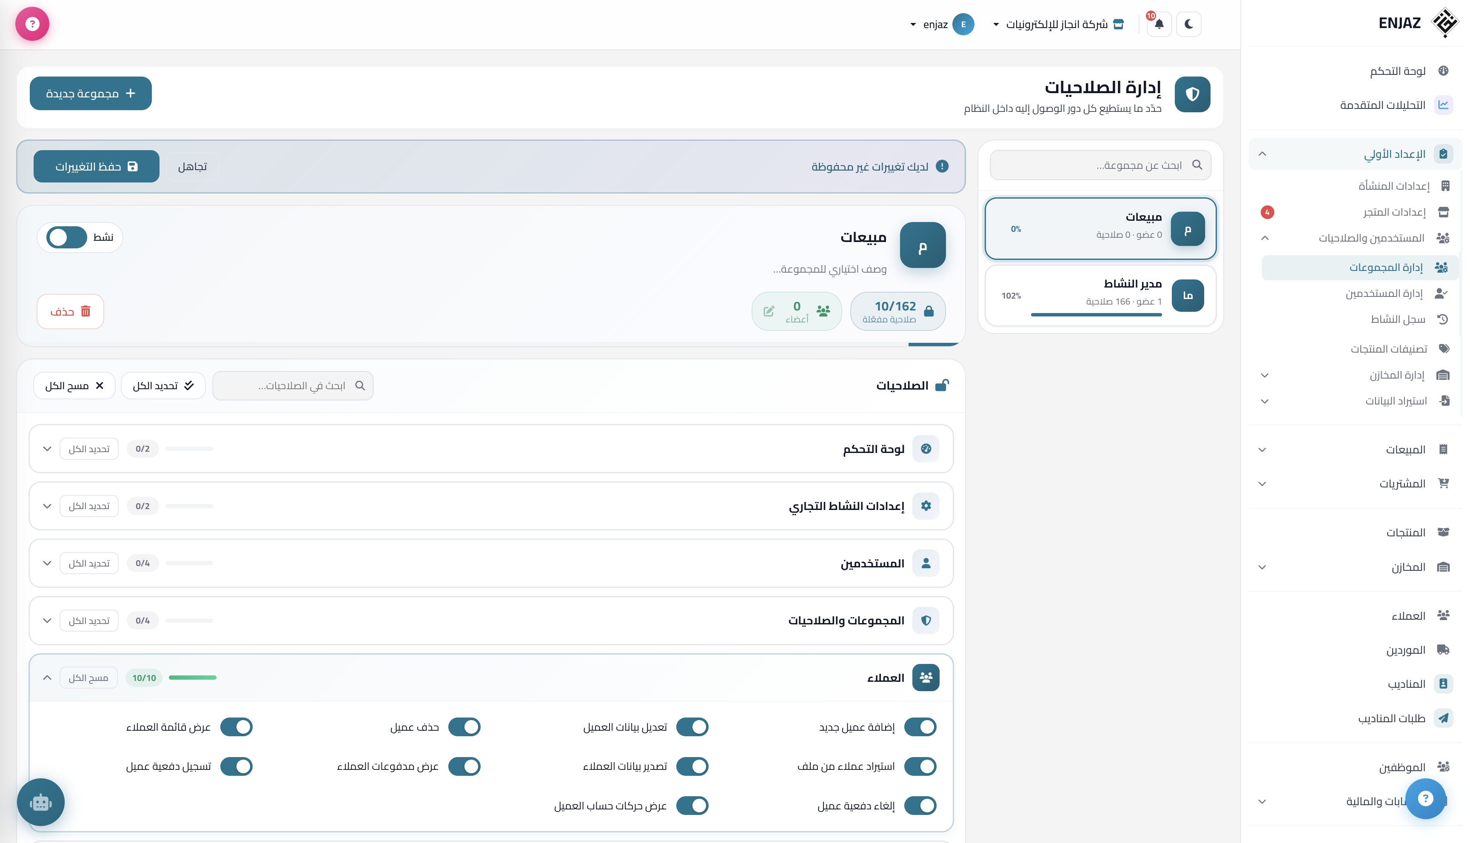The width and height of the screenshot is (1470, 843).
Task: Click the red حذف delete button
Action: point(70,311)
